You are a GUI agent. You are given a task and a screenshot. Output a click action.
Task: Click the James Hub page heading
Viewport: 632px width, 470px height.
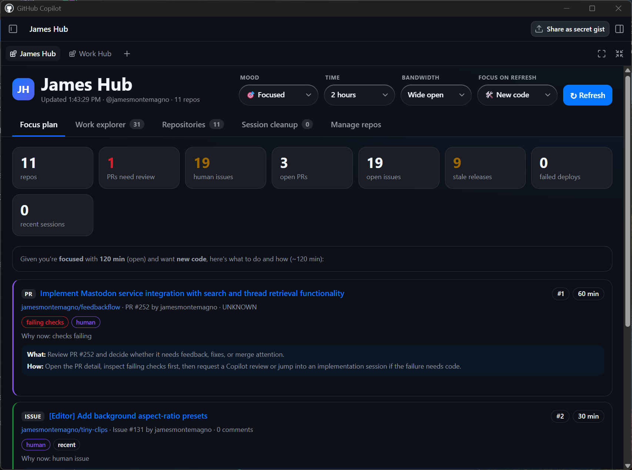click(87, 85)
